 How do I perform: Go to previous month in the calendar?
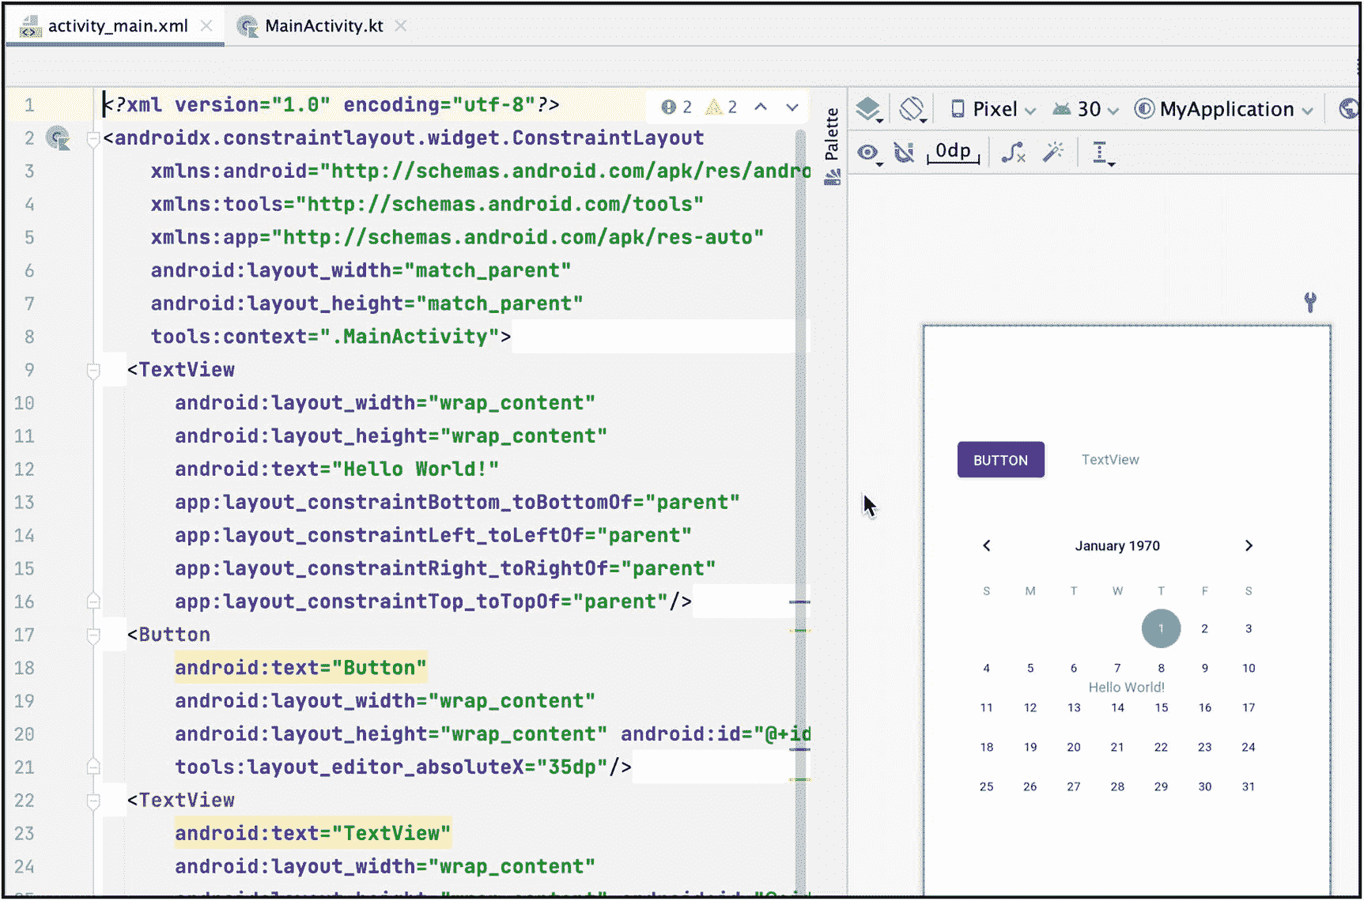(986, 546)
